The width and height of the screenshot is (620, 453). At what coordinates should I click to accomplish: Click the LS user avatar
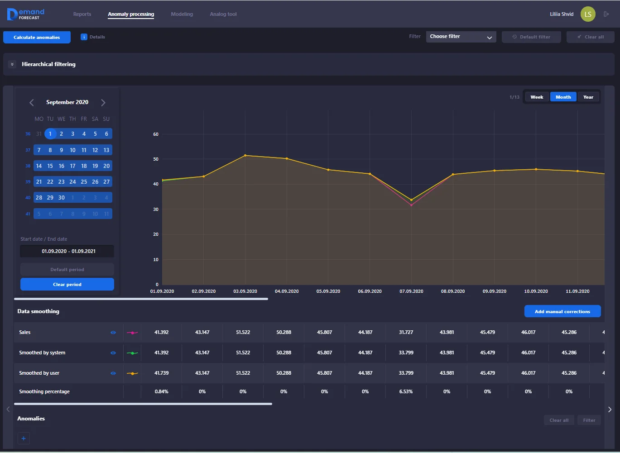[x=588, y=14]
